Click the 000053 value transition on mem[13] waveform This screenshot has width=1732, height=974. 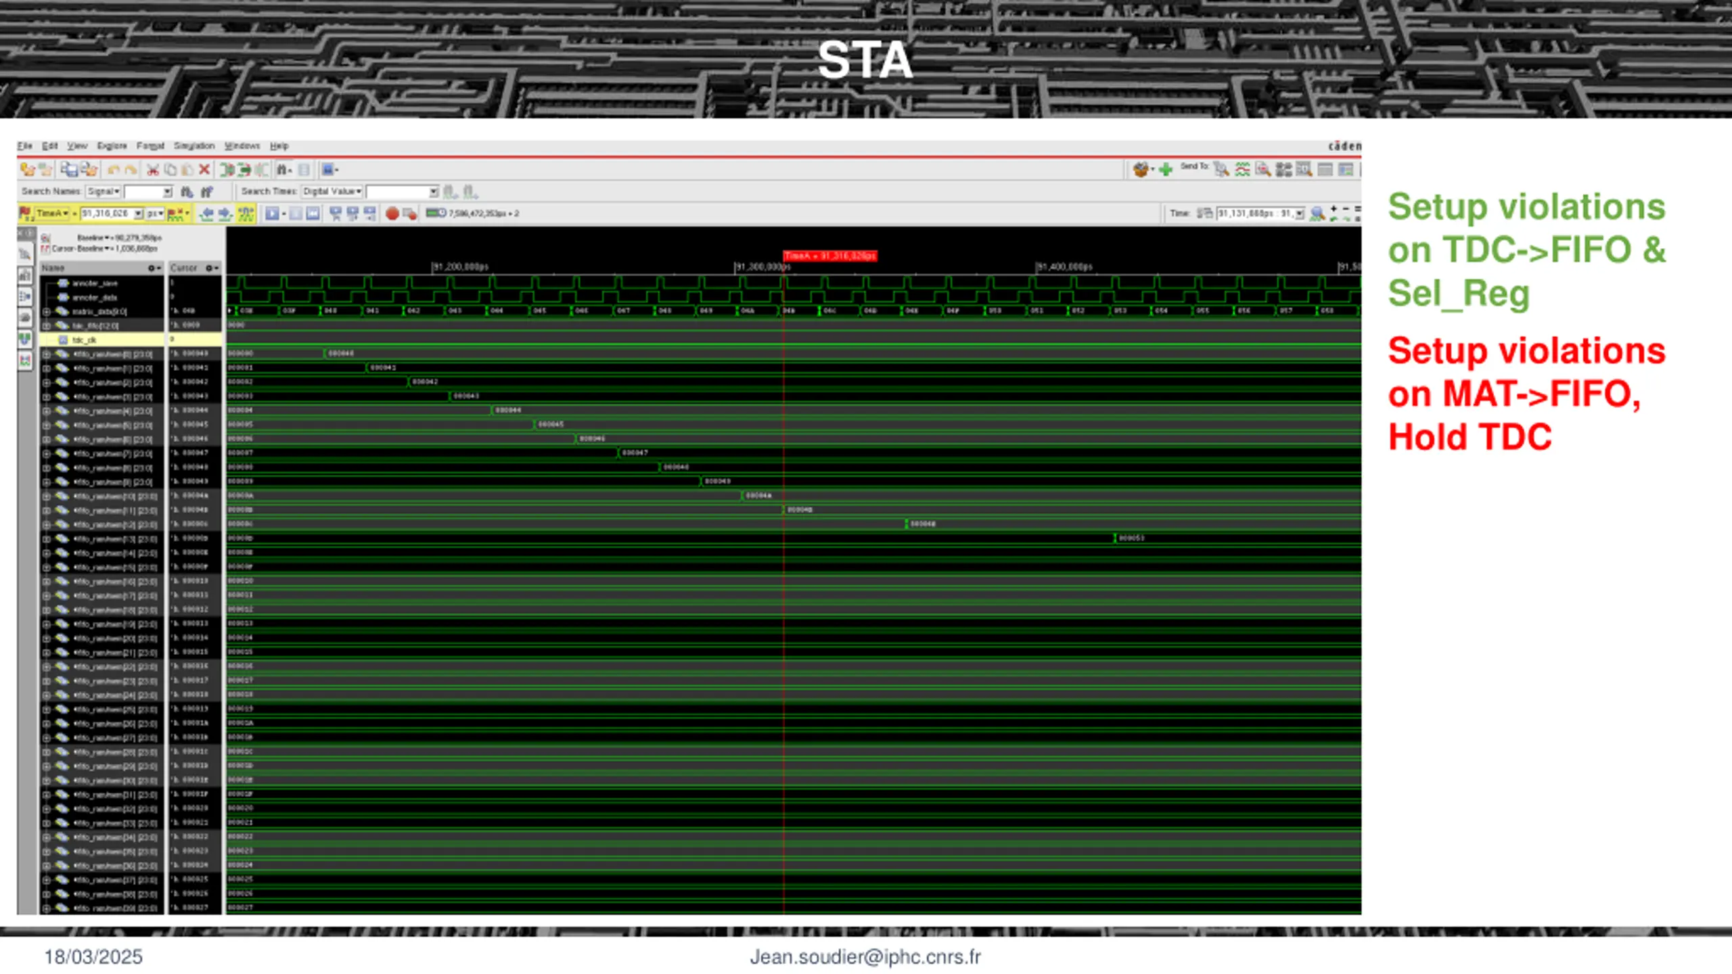point(1131,538)
